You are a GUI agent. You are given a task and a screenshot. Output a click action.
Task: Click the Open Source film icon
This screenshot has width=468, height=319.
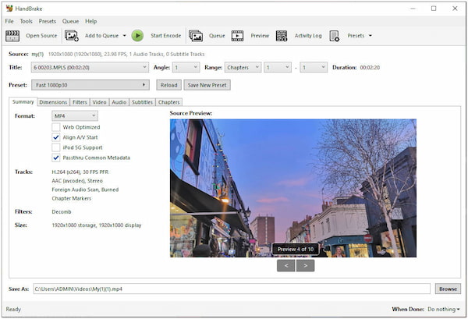point(12,36)
